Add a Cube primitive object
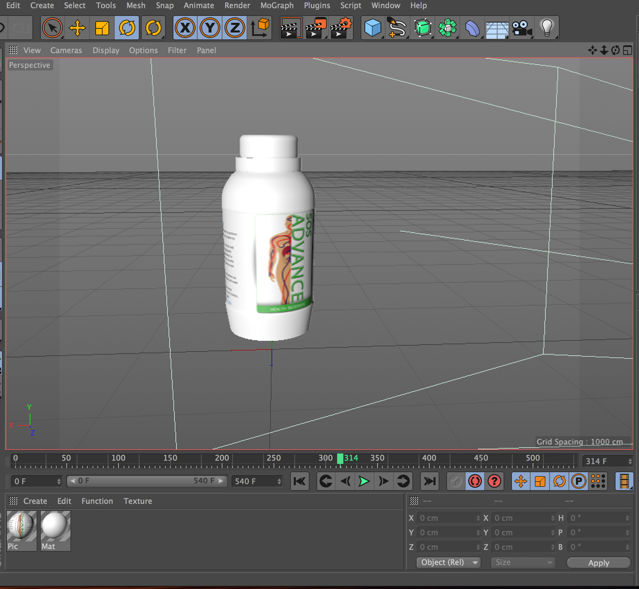 pos(373,28)
